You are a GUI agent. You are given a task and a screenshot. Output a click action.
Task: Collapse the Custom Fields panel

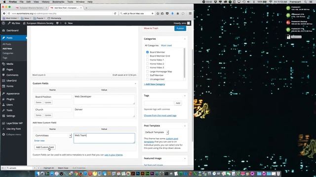coord(135,84)
